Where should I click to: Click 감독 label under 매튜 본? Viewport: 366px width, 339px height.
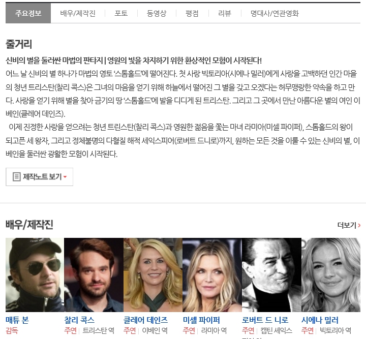[12, 330]
